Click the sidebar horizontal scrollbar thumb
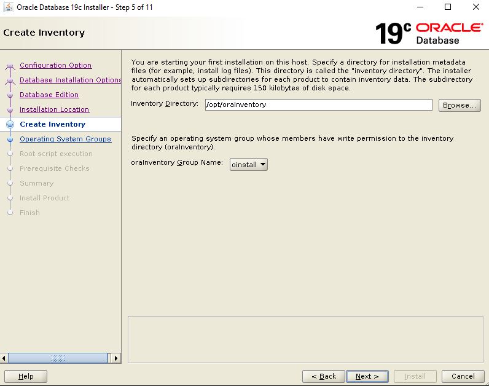This screenshot has height=386, width=489. pyautogui.click(x=58, y=358)
